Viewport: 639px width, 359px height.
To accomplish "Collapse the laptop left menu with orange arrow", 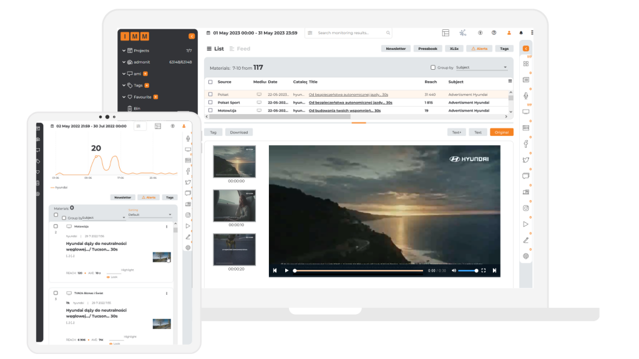I will pyautogui.click(x=192, y=36).
